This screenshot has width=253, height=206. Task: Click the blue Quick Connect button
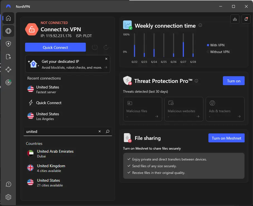click(55, 47)
